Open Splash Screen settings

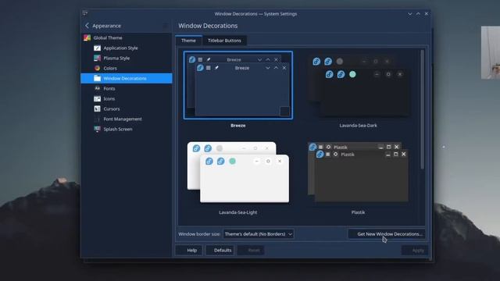click(127, 129)
